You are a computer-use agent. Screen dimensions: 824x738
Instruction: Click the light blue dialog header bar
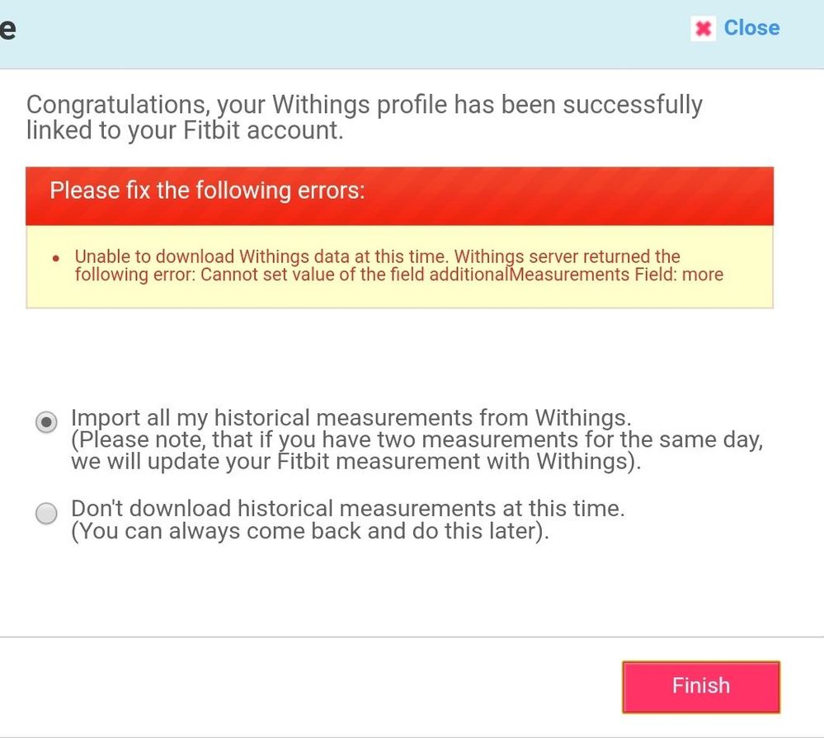pyautogui.click(x=412, y=34)
